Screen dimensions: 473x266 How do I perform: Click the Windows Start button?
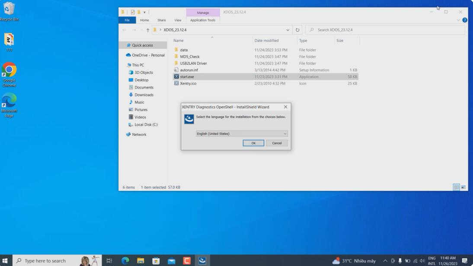point(5,260)
